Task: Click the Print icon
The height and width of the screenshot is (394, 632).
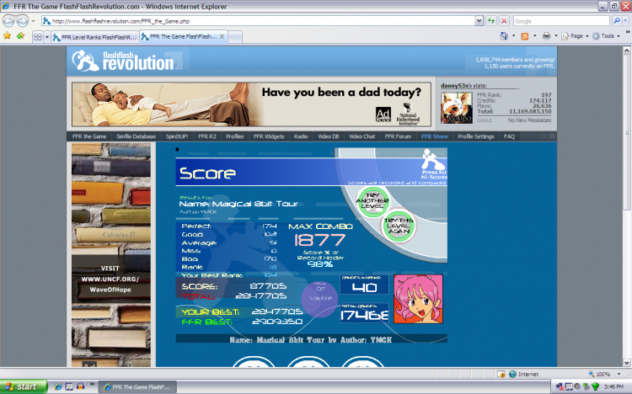Action: [x=546, y=36]
